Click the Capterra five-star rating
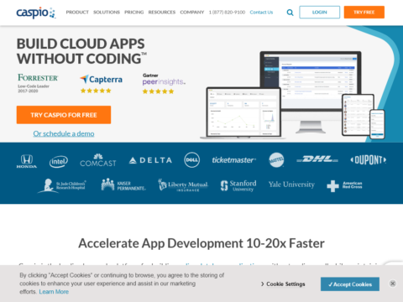The width and height of the screenshot is (403, 302). pyautogui.click(x=96, y=91)
